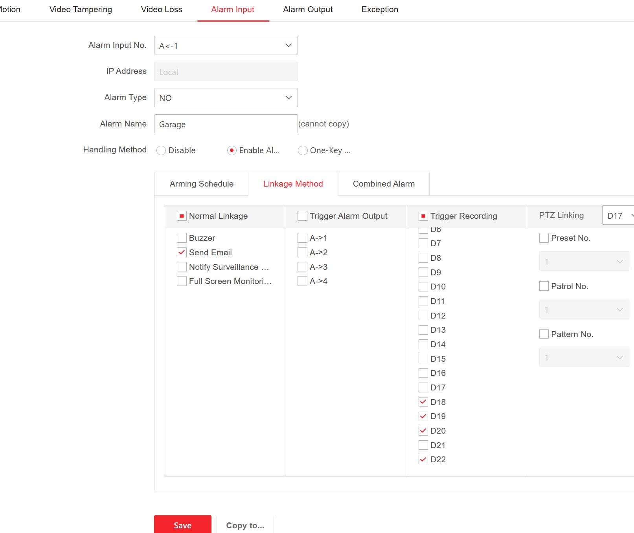The width and height of the screenshot is (634, 533).
Task: Toggle the Trigger Recording select-all checkbox
Action: pyautogui.click(x=423, y=216)
